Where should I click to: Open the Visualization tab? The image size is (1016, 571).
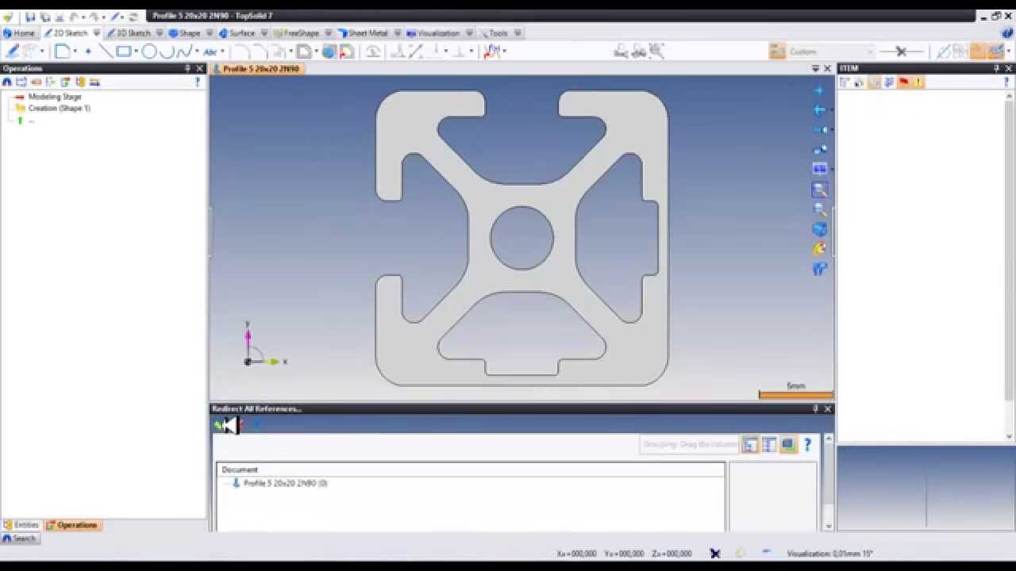[x=433, y=33]
